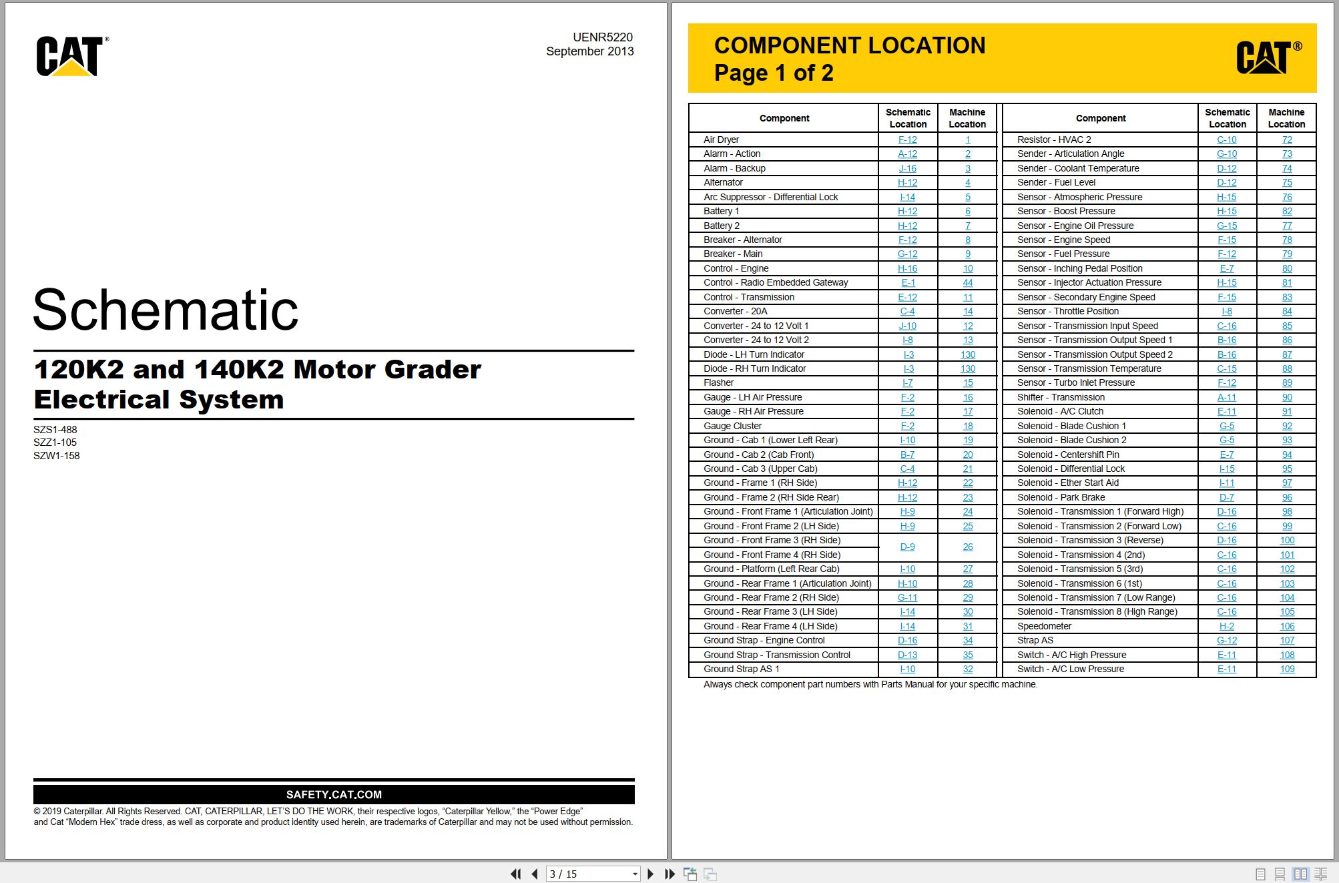
Task: Click the previous view navigation icon
Action: coord(690,874)
